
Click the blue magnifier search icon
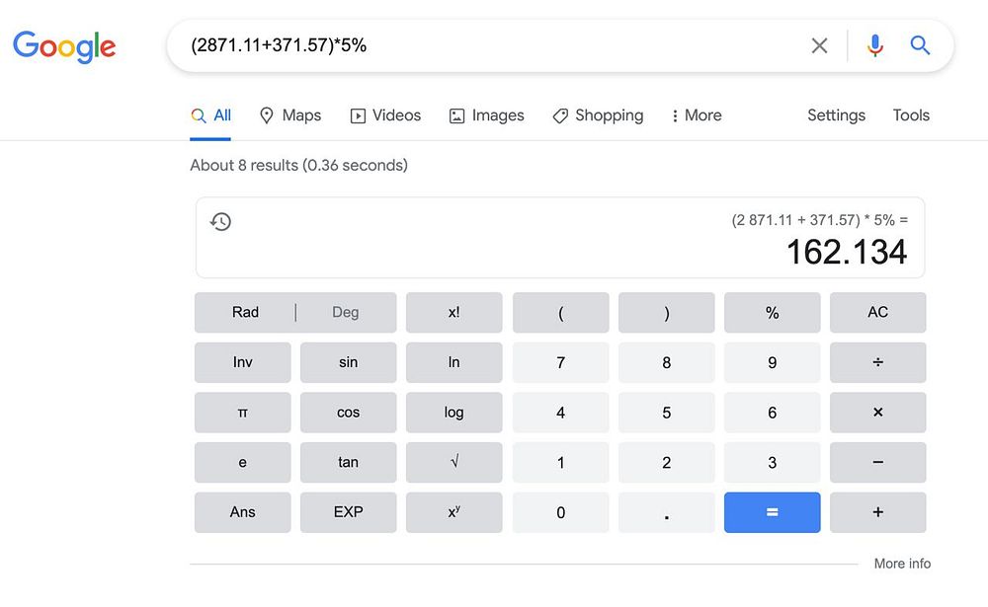click(x=920, y=45)
